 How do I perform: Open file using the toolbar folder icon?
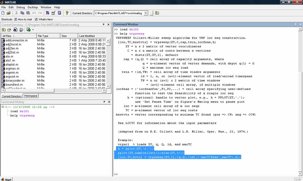point(9,13)
